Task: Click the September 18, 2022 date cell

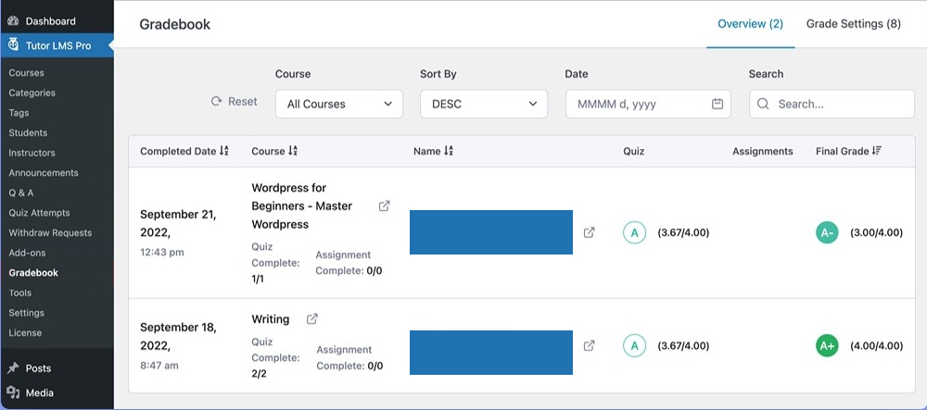Action: pyautogui.click(x=178, y=336)
